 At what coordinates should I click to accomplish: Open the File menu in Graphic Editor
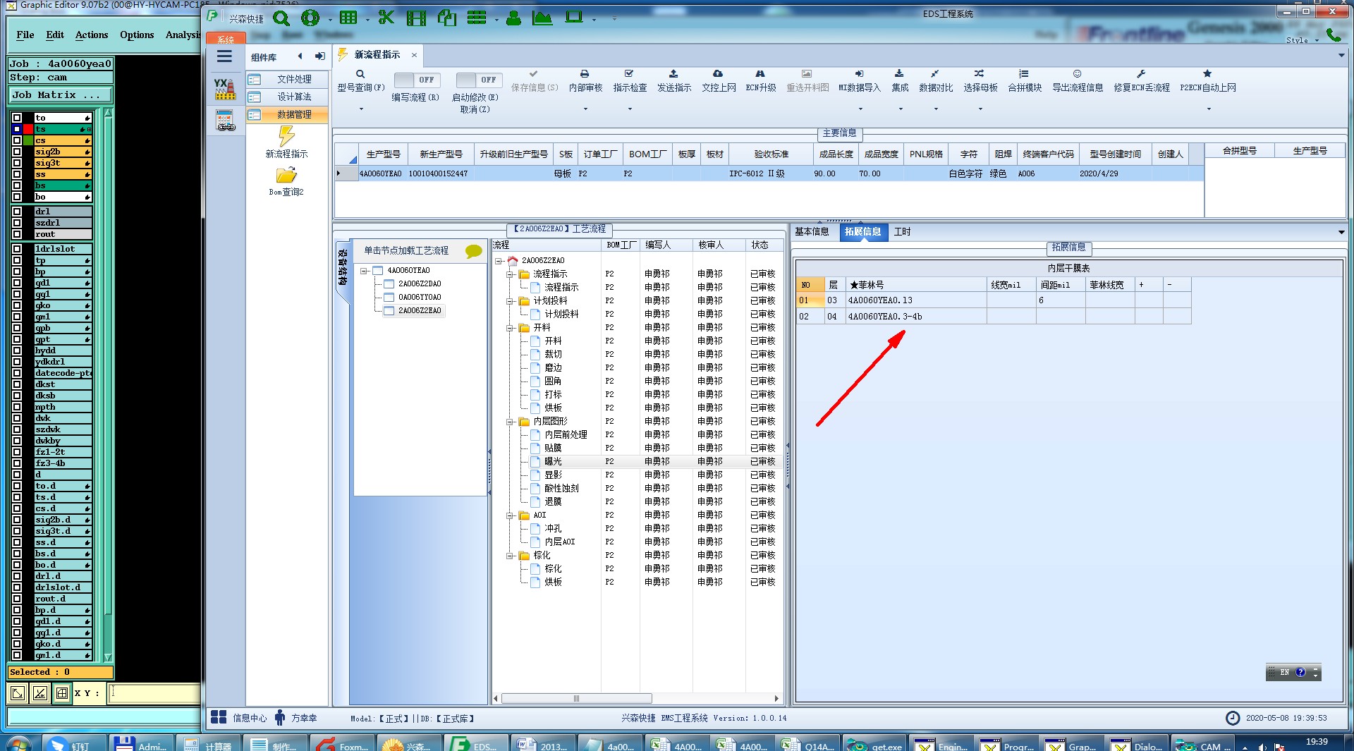(x=25, y=35)
